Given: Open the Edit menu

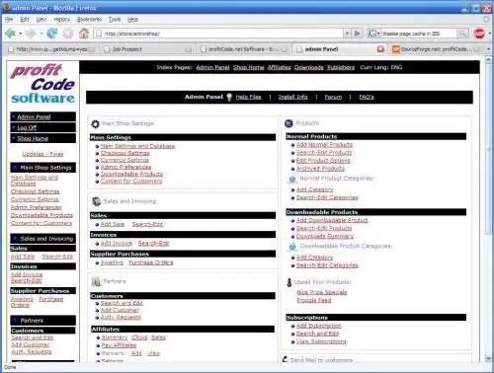Looking at the screenshot, I should (25, 20).
